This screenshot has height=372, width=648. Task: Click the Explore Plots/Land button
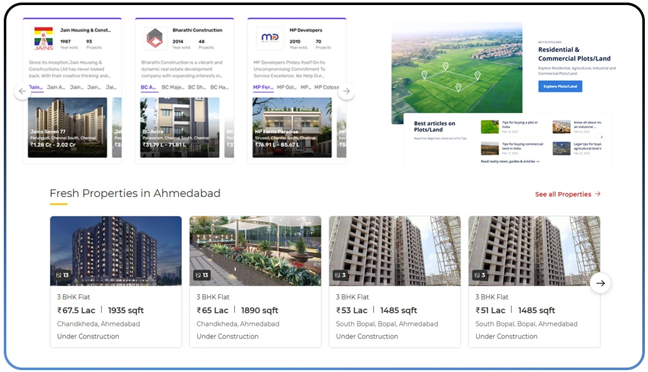(560, 87)
